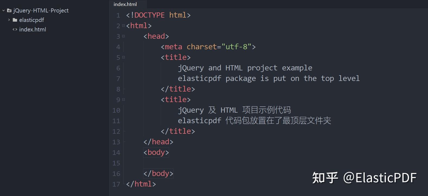
Task: Click the closing title tag on line 8
Action: tap(178, 89)
